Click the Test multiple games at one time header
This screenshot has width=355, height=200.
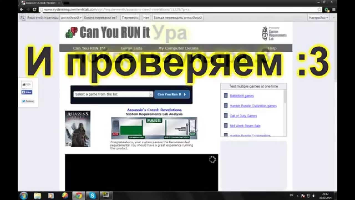click(253, 86)
